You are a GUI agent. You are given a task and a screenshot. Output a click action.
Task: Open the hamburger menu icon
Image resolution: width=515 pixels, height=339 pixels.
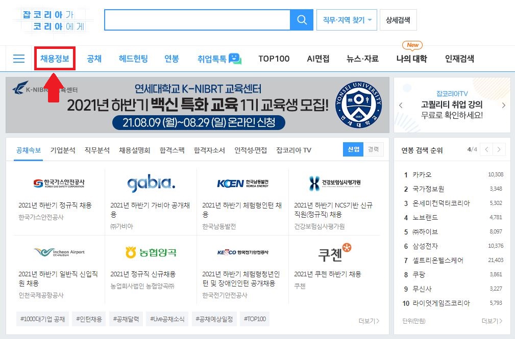point(19,59)
